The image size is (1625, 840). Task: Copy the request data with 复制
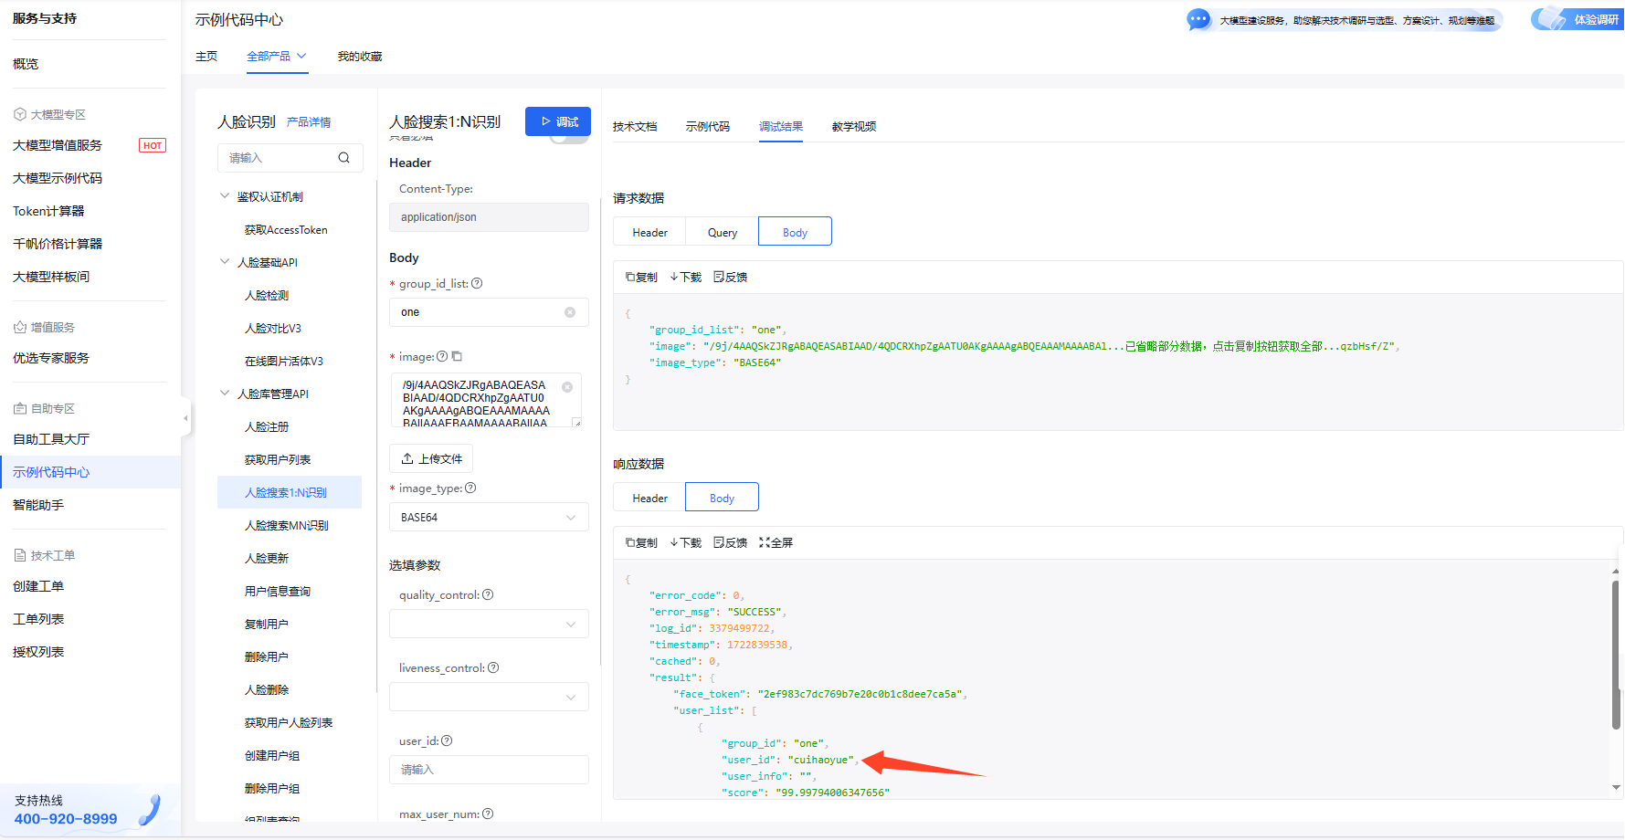[641, 277]
